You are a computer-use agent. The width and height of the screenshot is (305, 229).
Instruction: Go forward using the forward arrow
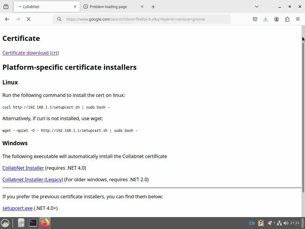tap(18, 19)
